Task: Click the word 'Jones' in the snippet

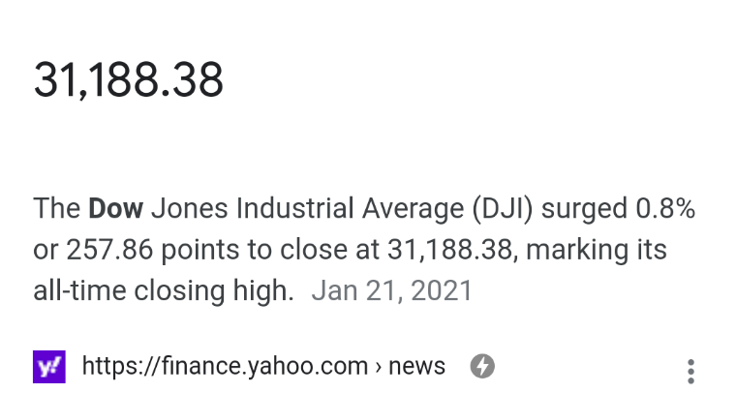Action: click(189, 208)
